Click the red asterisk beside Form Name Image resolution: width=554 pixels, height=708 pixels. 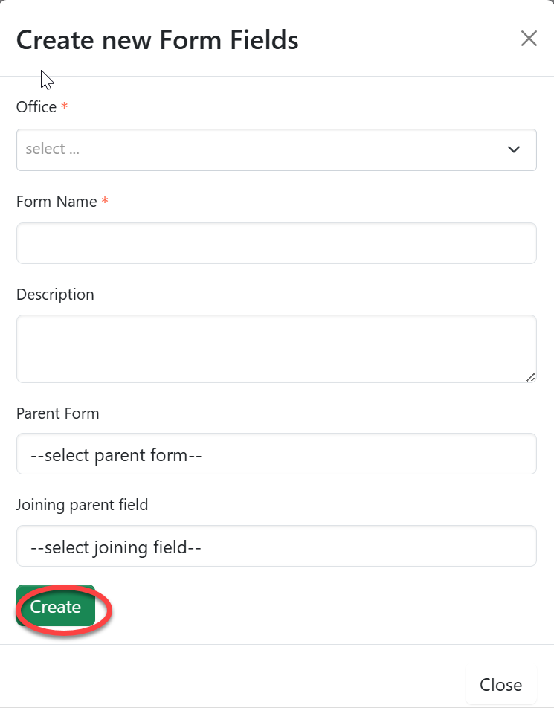105,202
